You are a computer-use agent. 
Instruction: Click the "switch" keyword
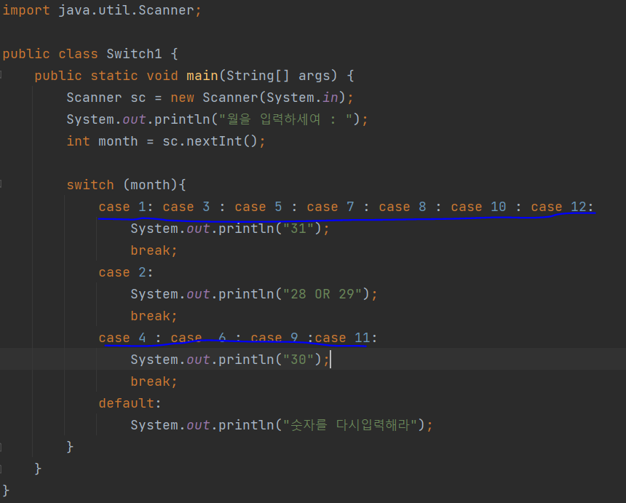click(x=90, y=185)
